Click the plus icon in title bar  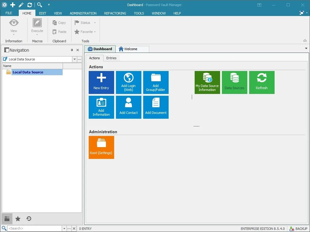(13, 5)
